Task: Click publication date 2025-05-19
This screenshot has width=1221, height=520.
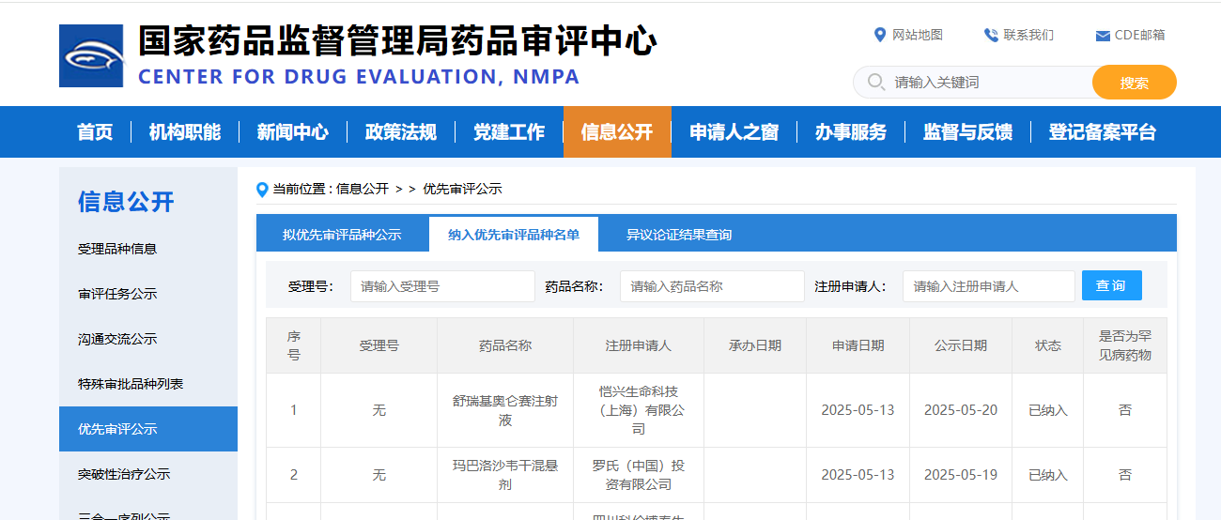Action: 961,475
